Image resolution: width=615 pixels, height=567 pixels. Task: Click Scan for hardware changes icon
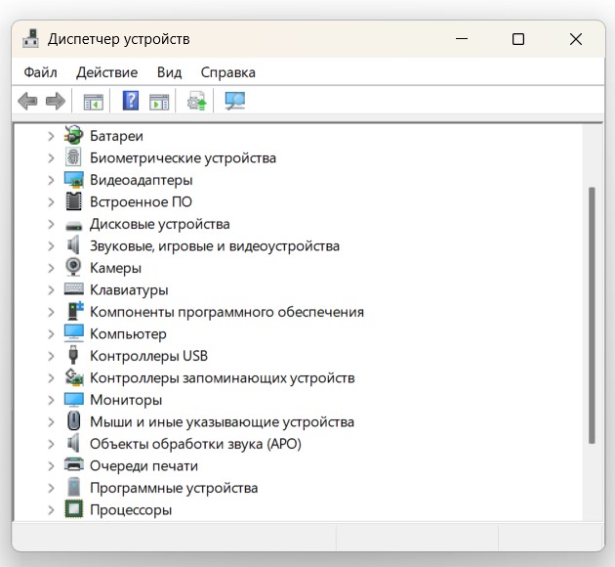[235, 101]
